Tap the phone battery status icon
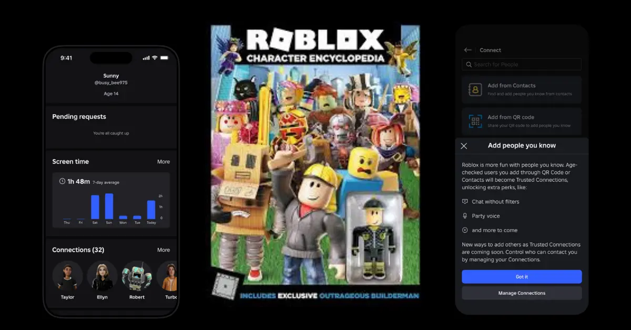Screen dimensions: 631x330 pyautogui.click(x=164, y=58)
